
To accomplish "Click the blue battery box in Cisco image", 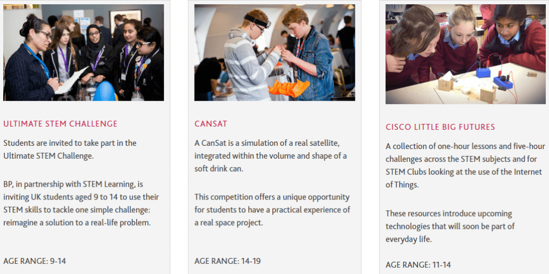I will pyautogui.click(x=483, y=72).
